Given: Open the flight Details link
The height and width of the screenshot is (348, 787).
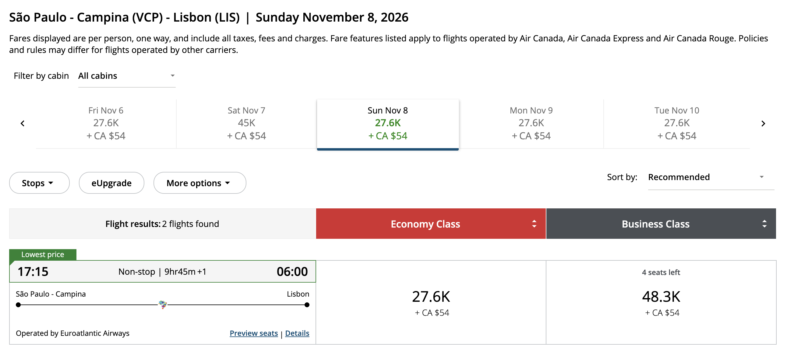Looking at the screenshot, I should click(297, 333).
